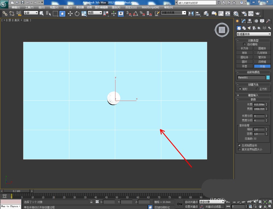Toggle the selection lock icon

click(91, 202)
